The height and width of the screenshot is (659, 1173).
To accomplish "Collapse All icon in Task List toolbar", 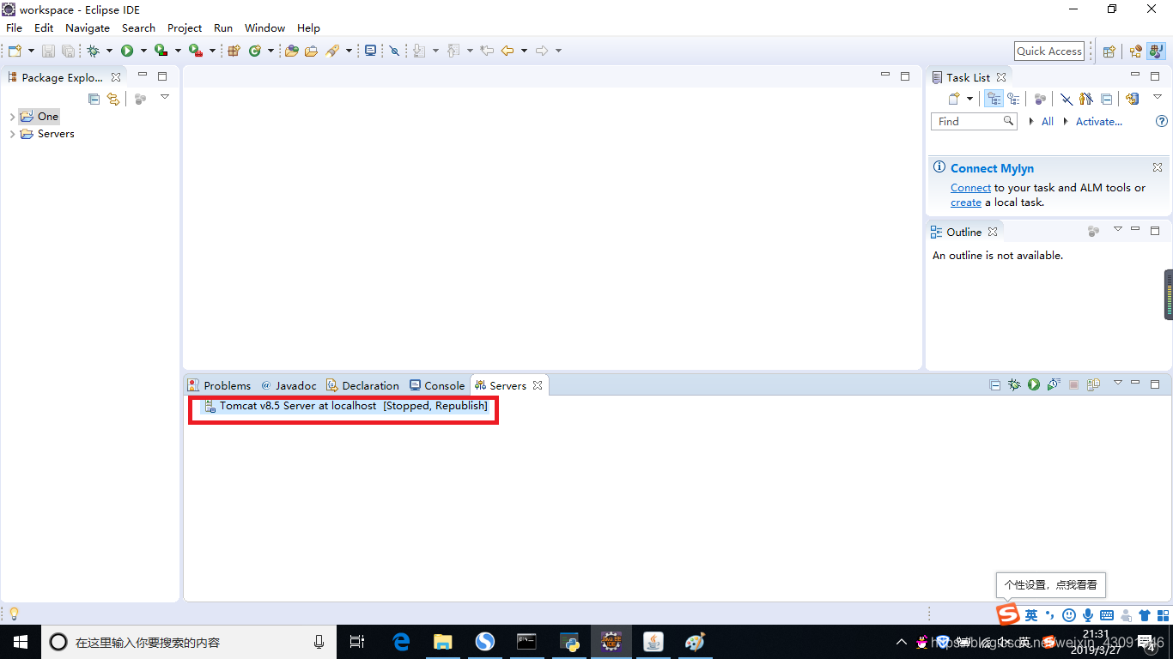I will pyautogui.click(x=1107, y=99).
